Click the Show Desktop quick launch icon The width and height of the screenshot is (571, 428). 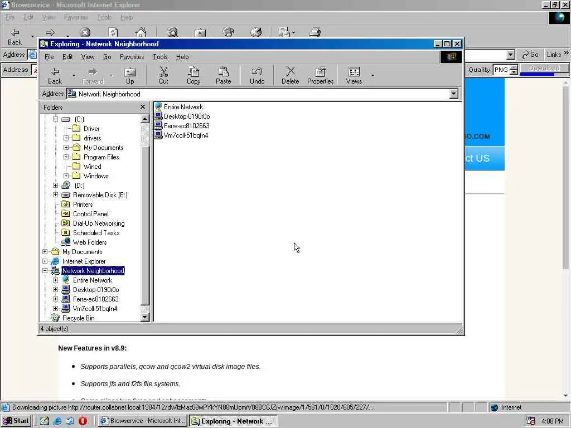[45, 421]
